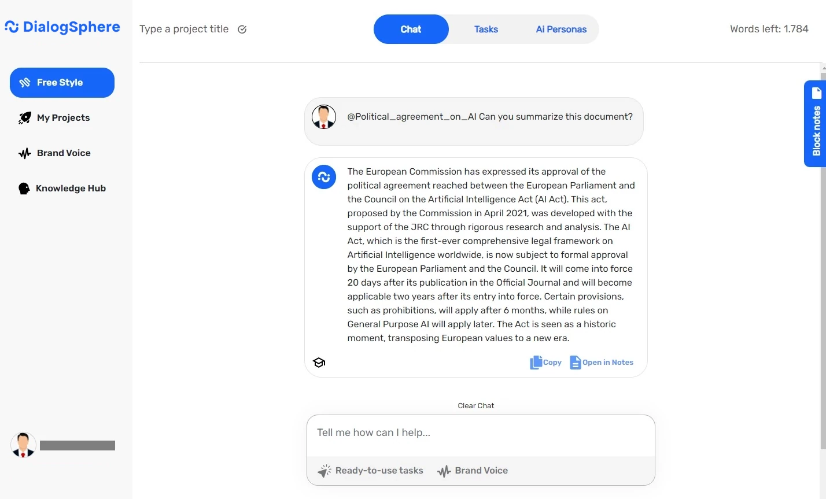Click the DialogSphere logo icon
The image size is (826, 499).
[12, 27]
